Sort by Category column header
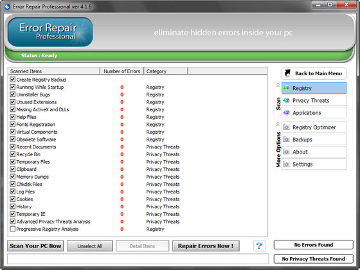Viewport: 360px width, 270px height. 166,71
